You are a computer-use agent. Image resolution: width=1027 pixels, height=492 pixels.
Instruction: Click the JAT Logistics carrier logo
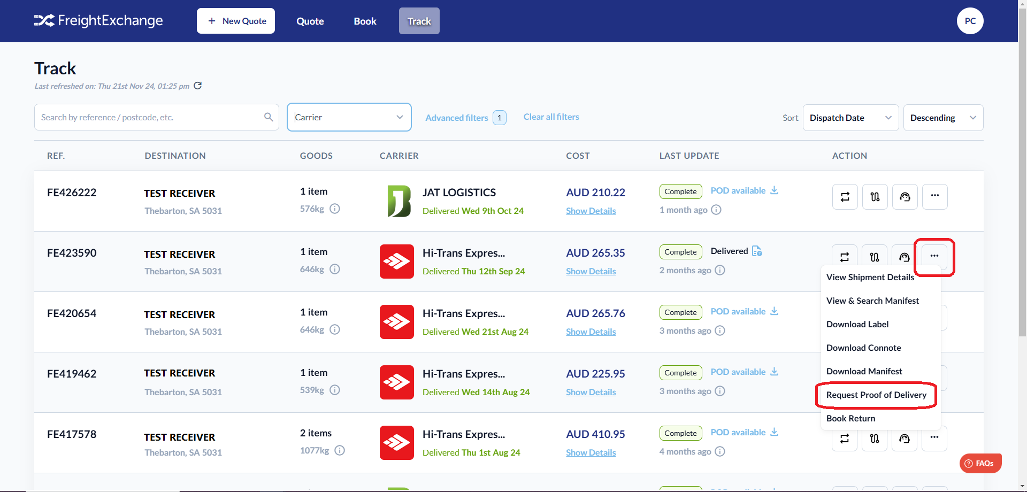click(398, 201)
